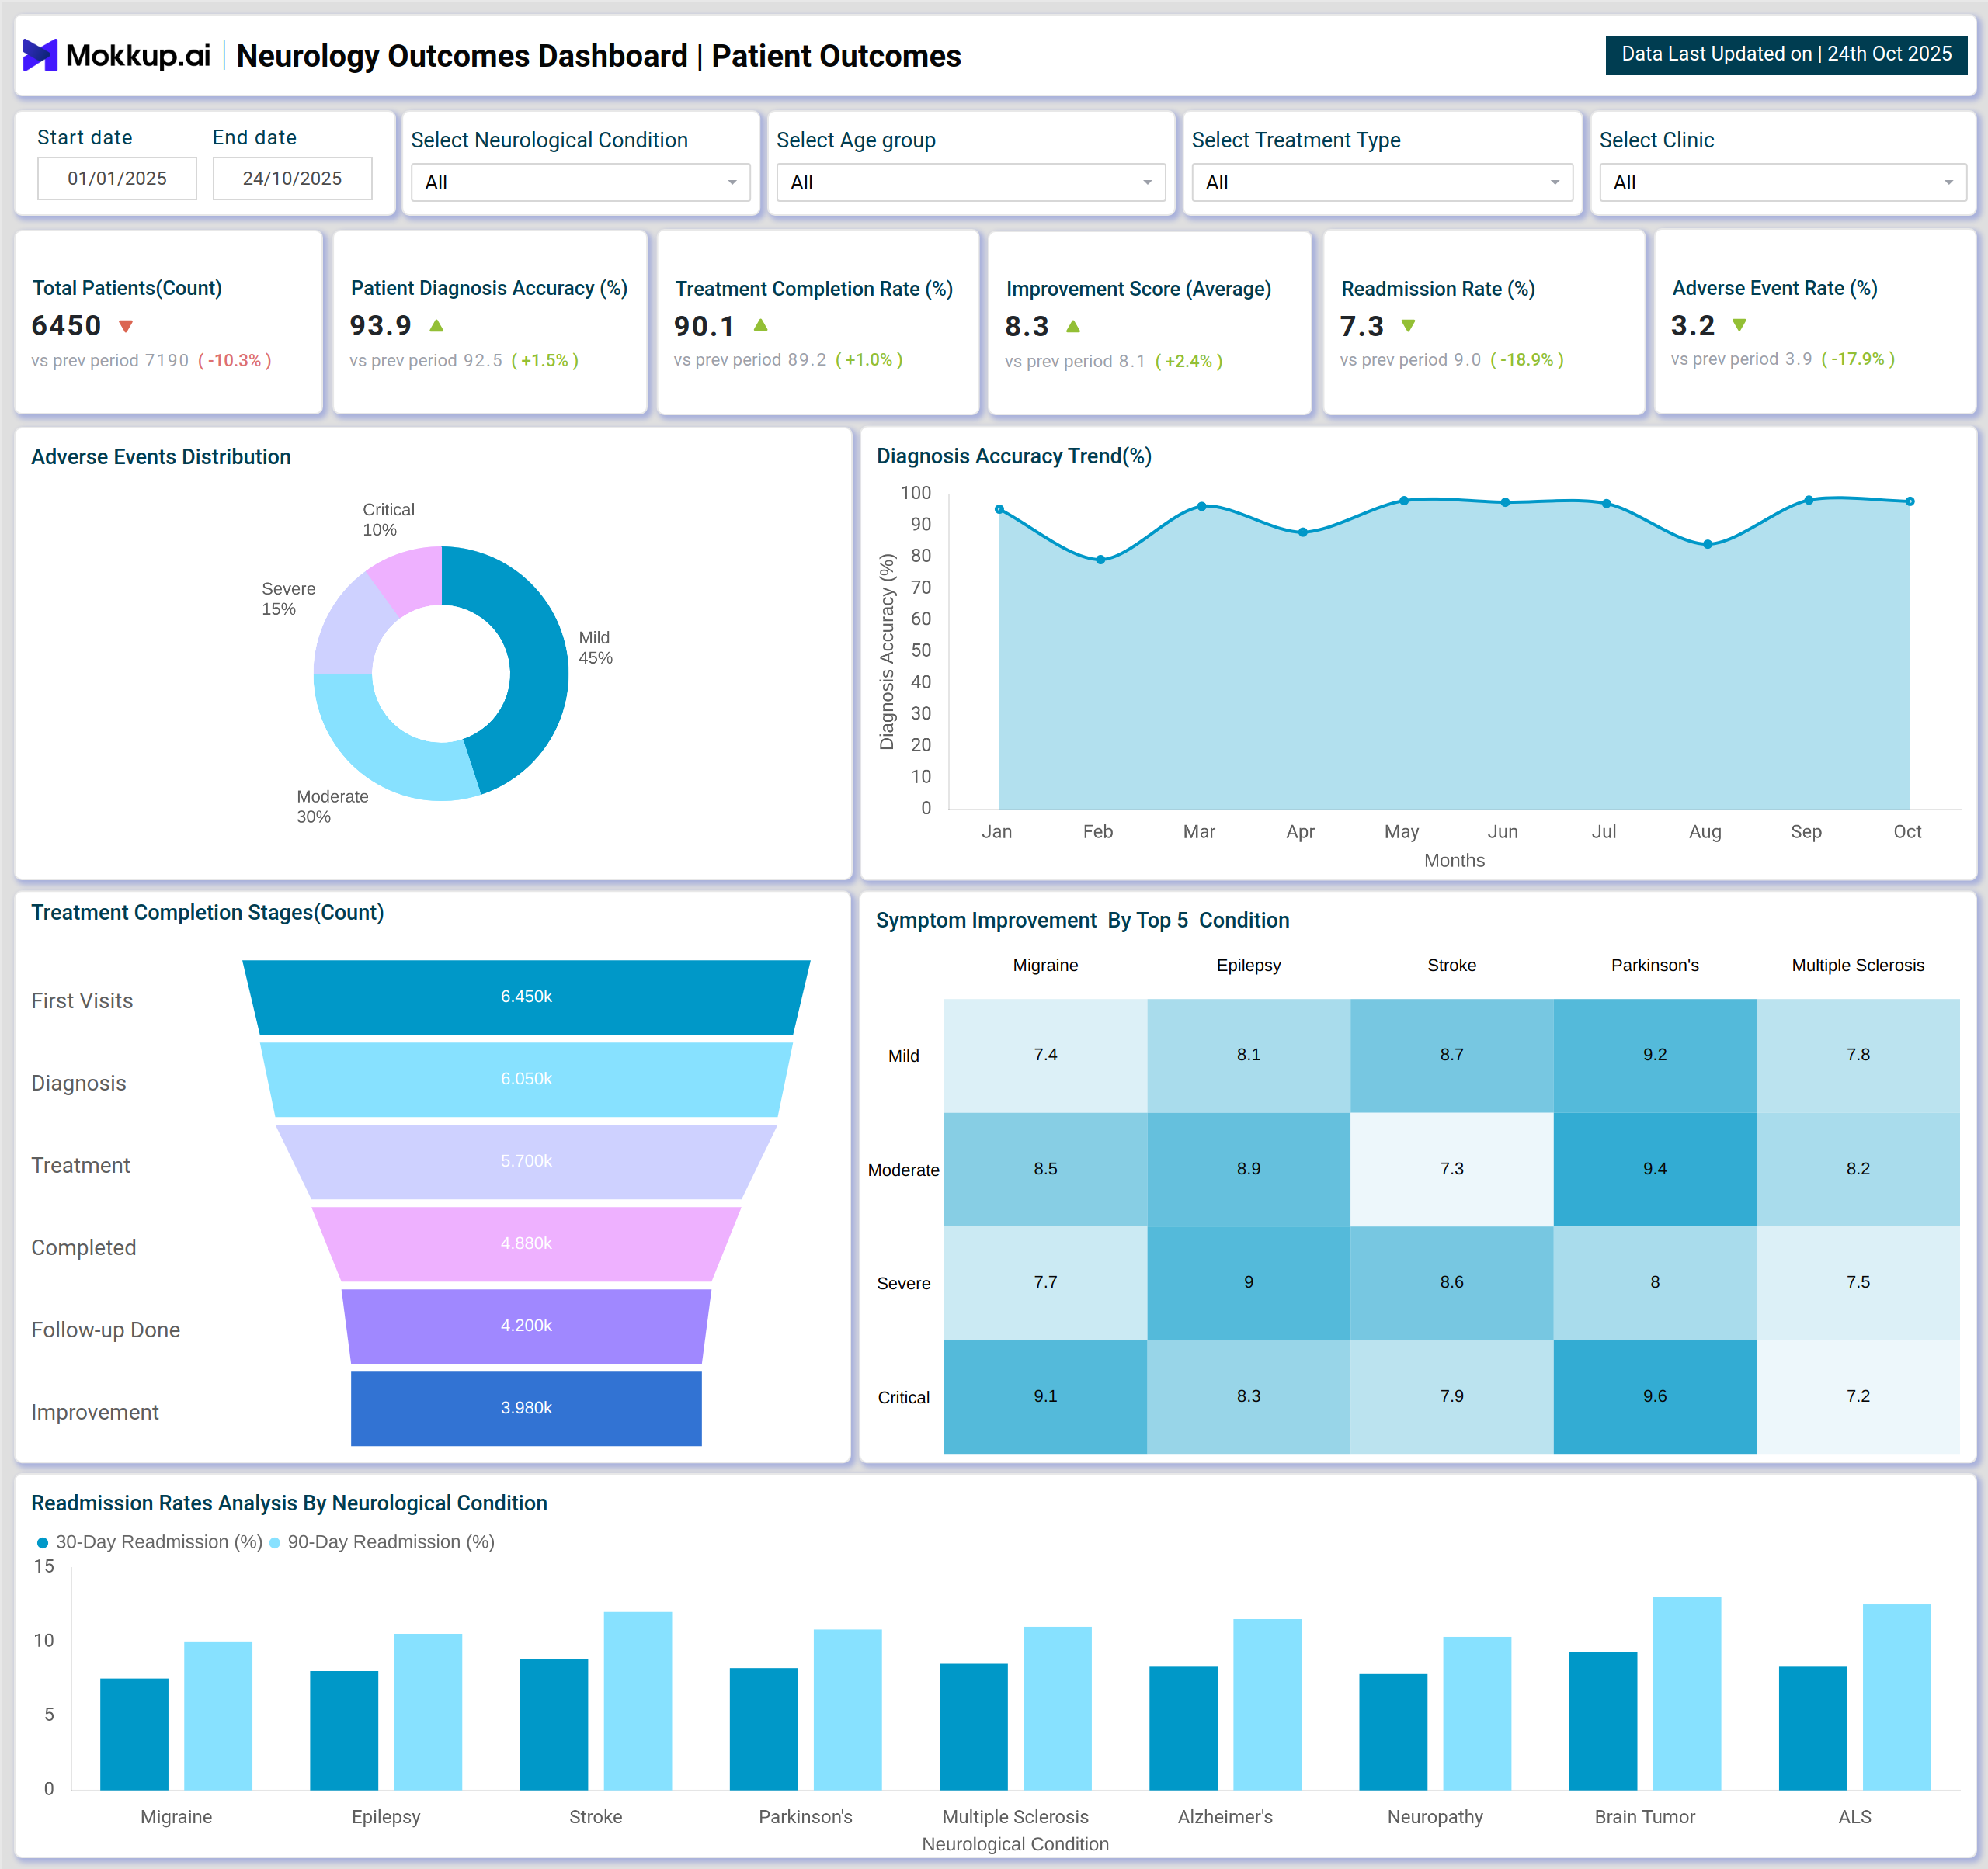Click the ALS 30-day dark bar
Screen dimensions: 1988x1869
[x=1812, y=1728]
